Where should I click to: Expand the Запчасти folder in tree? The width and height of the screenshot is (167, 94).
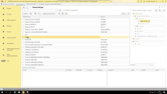coord(135,26)
